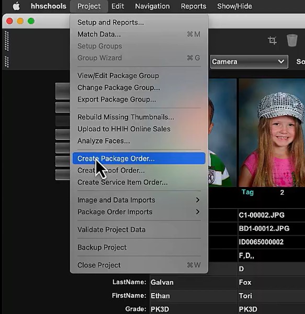
Task: Select Match Data... from the menu
Action: pos(139,34)
